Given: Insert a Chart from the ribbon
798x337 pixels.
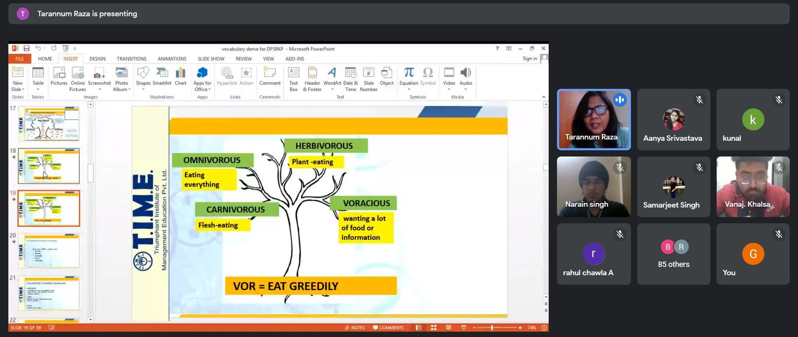Looking at the screenshot, I should click(x=181, y=73).
